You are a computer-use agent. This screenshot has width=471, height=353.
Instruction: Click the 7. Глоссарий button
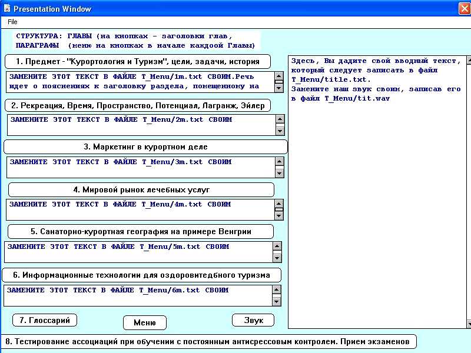coord(45,320)
